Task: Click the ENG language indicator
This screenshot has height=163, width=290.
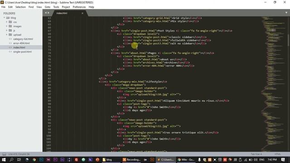Action: [x=262, y=159]
